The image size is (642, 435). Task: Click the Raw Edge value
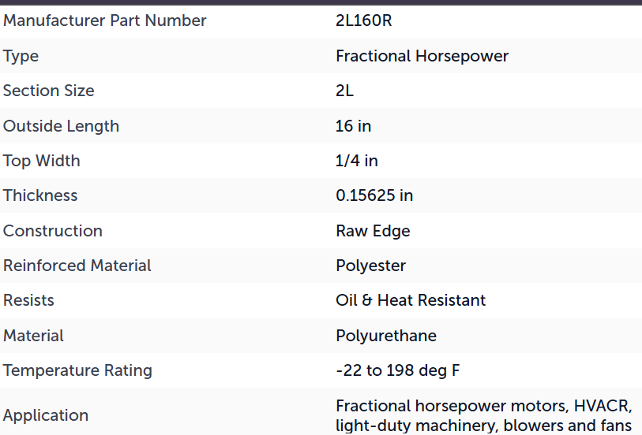tap(373, 231)
